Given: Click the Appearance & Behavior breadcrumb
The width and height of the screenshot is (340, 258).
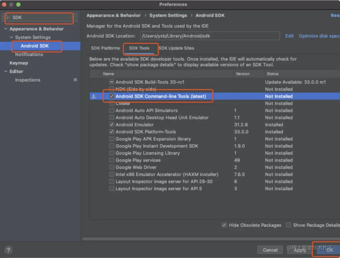Looking at the screenshot, I should pyautogui.click(x=114, y=15).
